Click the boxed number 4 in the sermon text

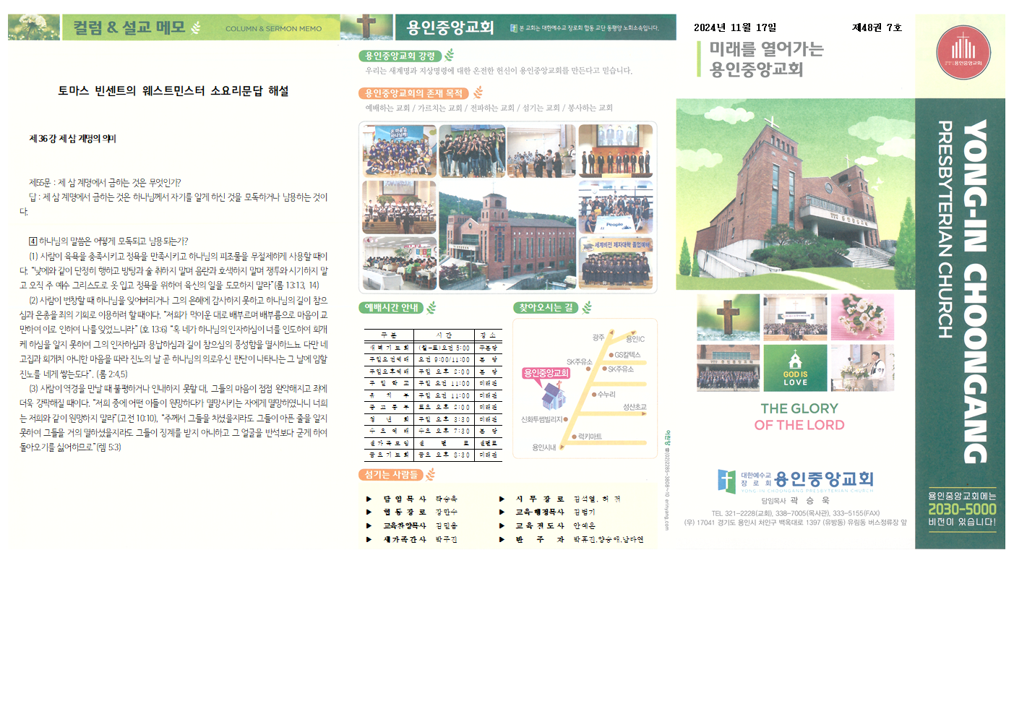click(x=33, y=241)
